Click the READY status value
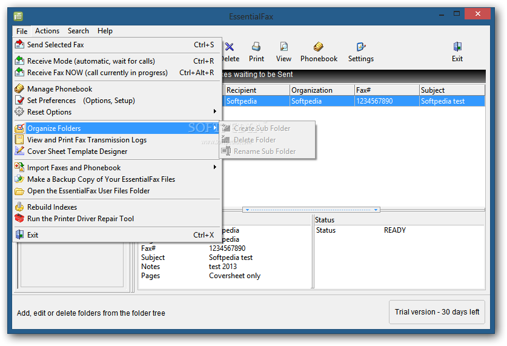Image resolution: width=507 pixels, height=346 pixels. [395, 230]
